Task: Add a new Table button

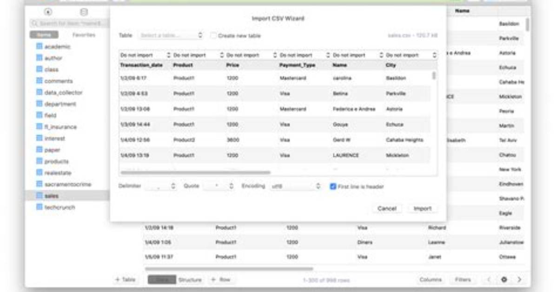Action: pyautogui.click(x=125, y=279)
